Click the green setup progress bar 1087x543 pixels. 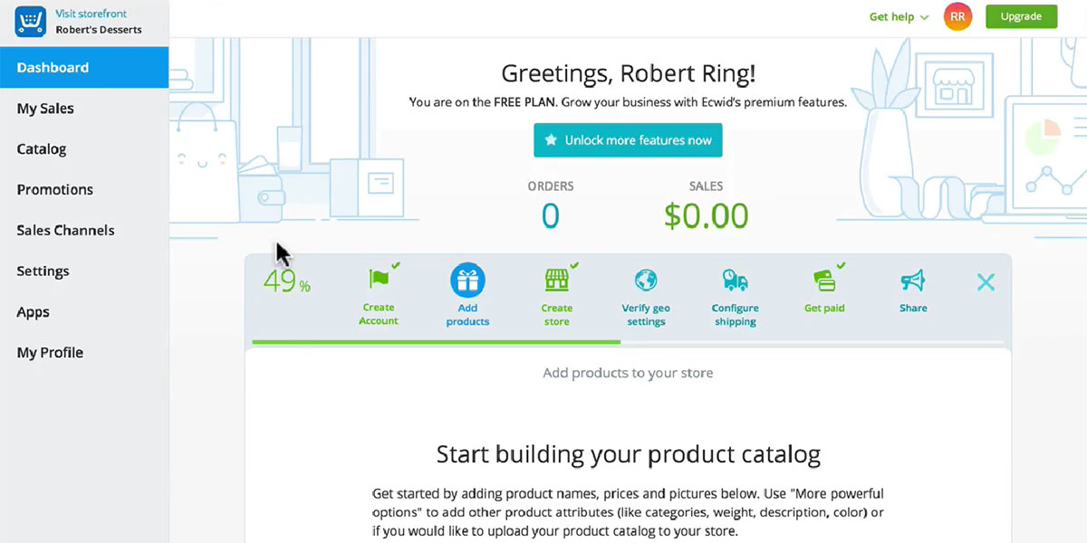pyautogui.click(x=436, y=342)
